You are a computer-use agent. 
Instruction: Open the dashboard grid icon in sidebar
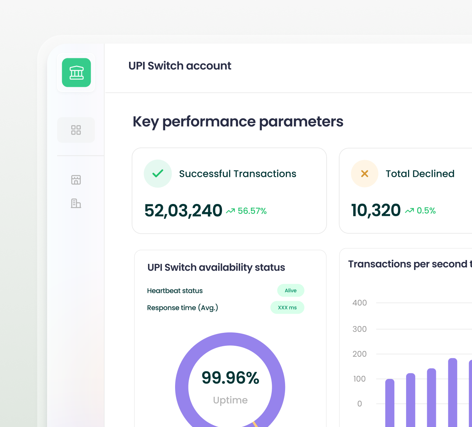pyautogui.click(x=76, y=130)
